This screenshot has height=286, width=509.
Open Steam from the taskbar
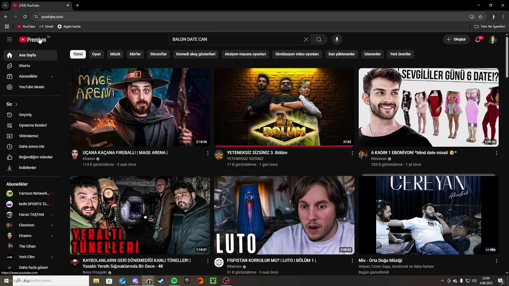[161, 281]
